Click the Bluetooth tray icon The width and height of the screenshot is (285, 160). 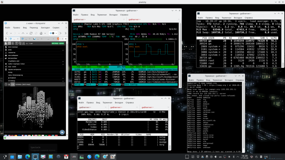coord(234,157)
